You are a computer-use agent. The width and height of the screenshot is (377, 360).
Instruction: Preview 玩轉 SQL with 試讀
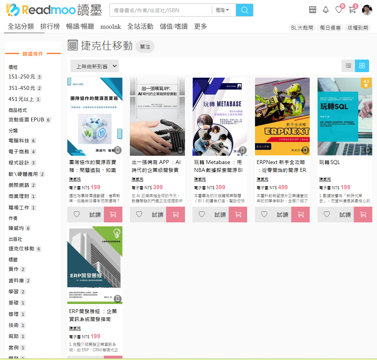[x=345, y=215]
